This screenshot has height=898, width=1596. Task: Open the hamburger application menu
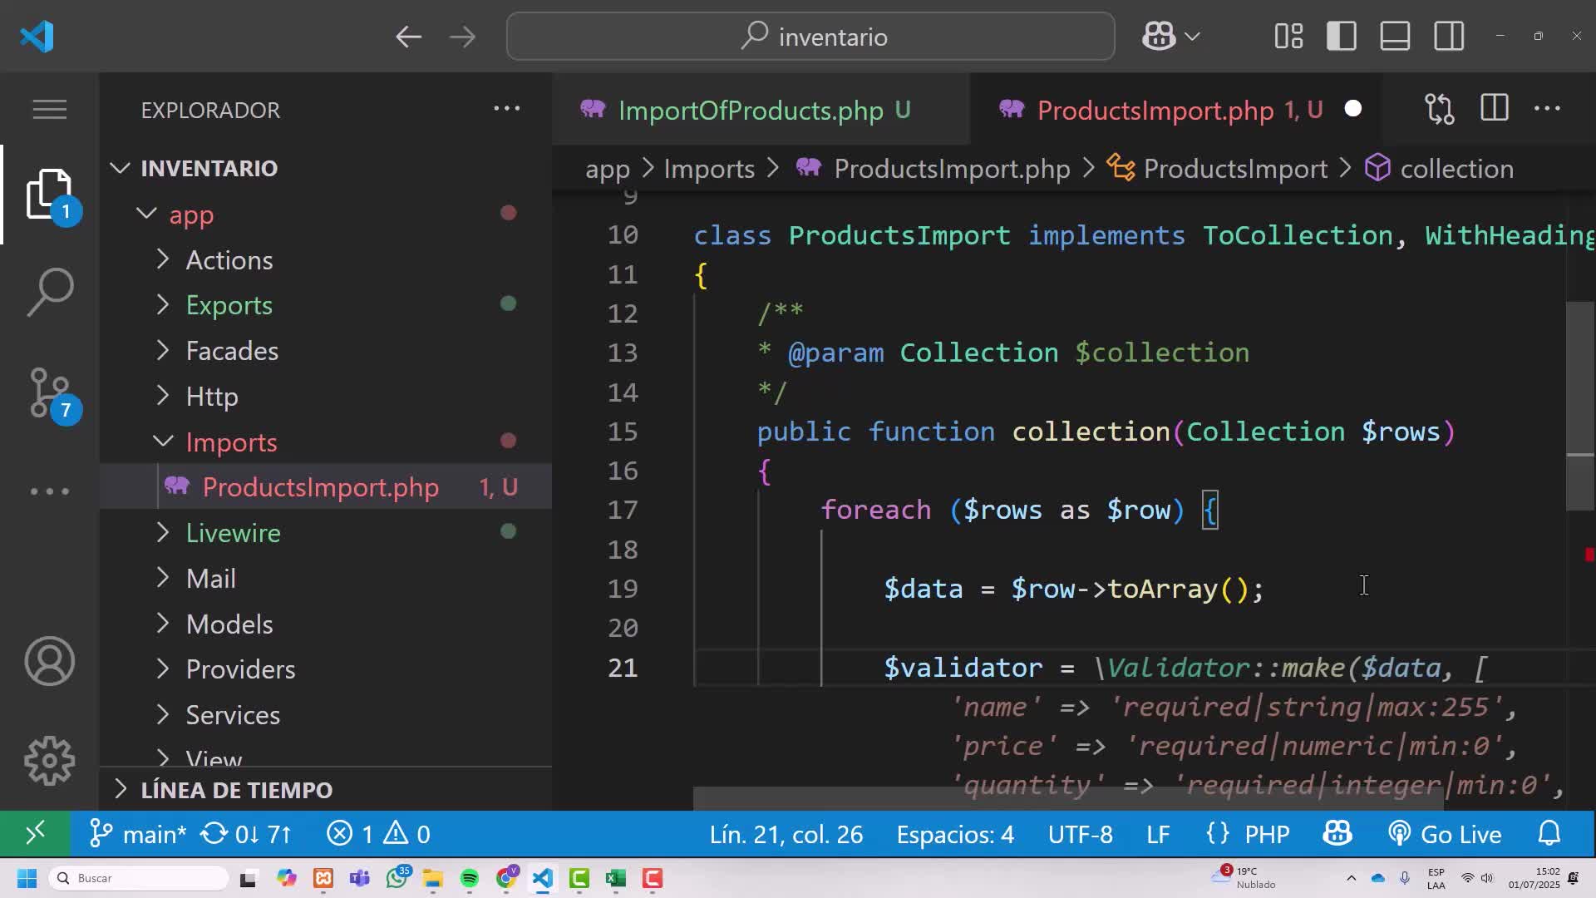coord(50,109)
